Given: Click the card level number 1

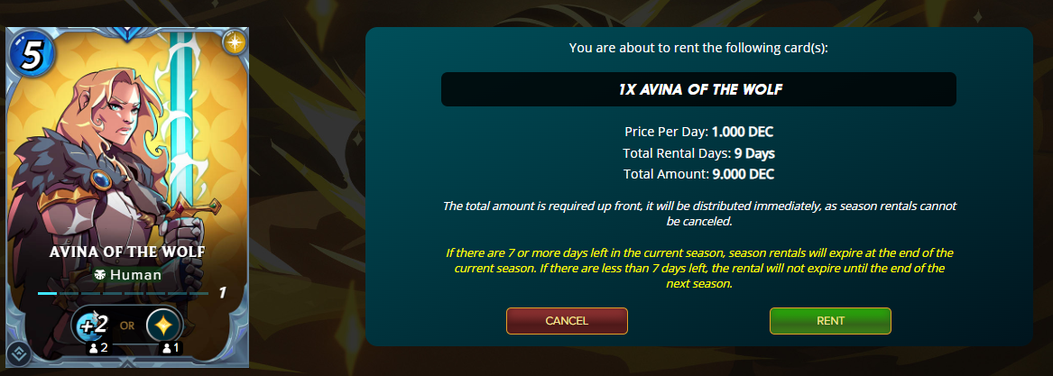Looking at the screenshot, I should coord(222,293).
